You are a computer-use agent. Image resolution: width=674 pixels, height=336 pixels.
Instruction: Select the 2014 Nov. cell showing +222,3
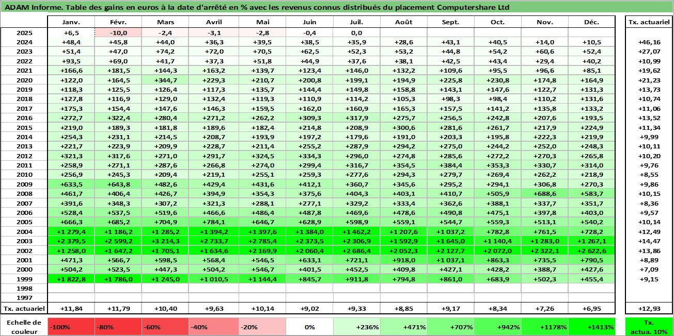(x=545, y=137)
